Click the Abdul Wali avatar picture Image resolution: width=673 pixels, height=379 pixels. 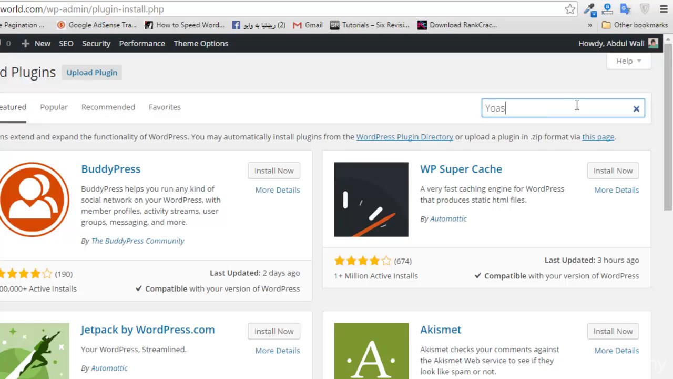point(653,43)
